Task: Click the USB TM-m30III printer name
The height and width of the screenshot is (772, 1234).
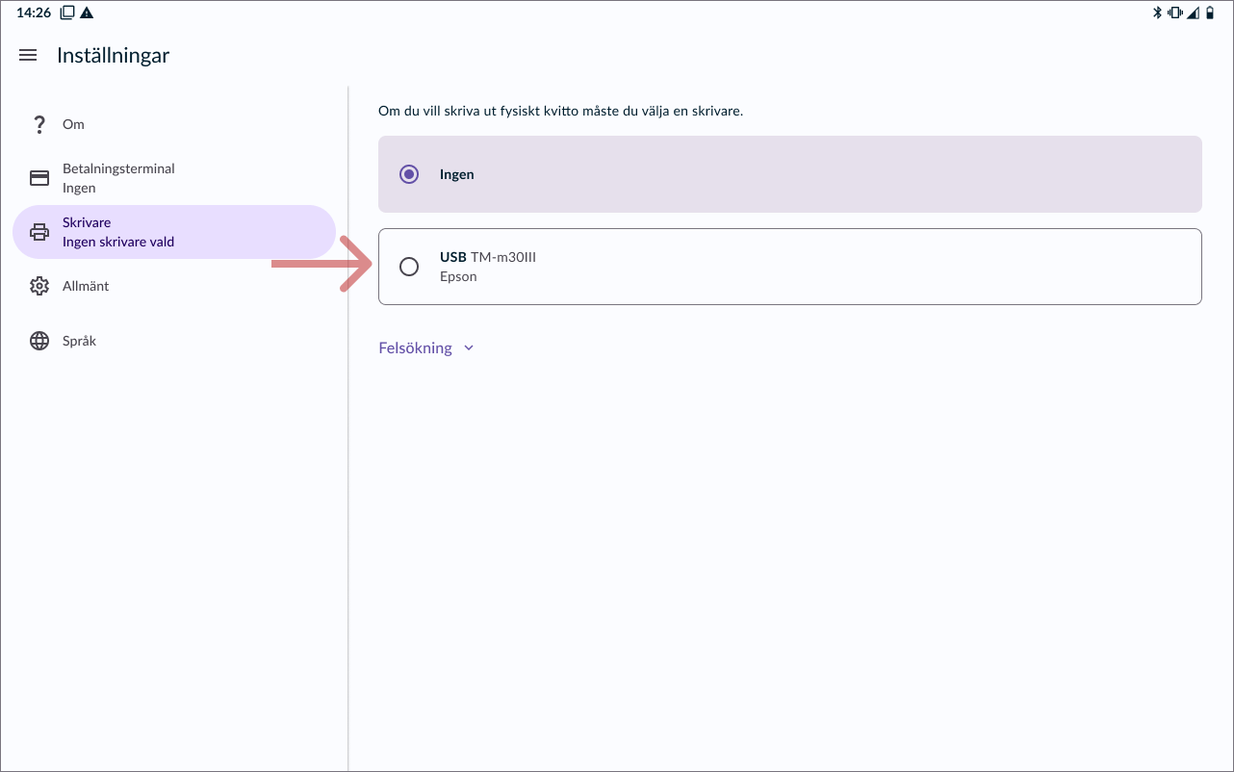Action: point(488,257)
